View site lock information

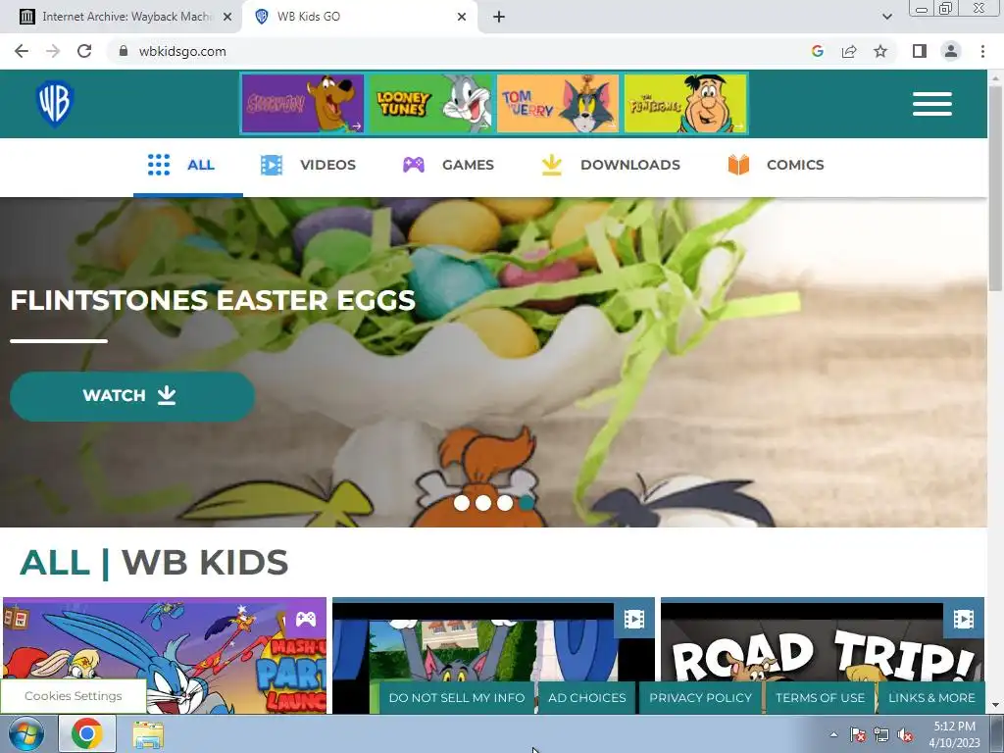(x=124, y=51)
